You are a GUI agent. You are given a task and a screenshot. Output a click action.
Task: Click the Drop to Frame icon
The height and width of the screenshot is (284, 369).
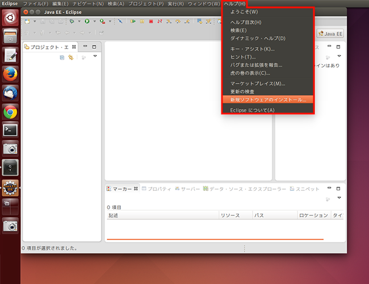[200, 22]
